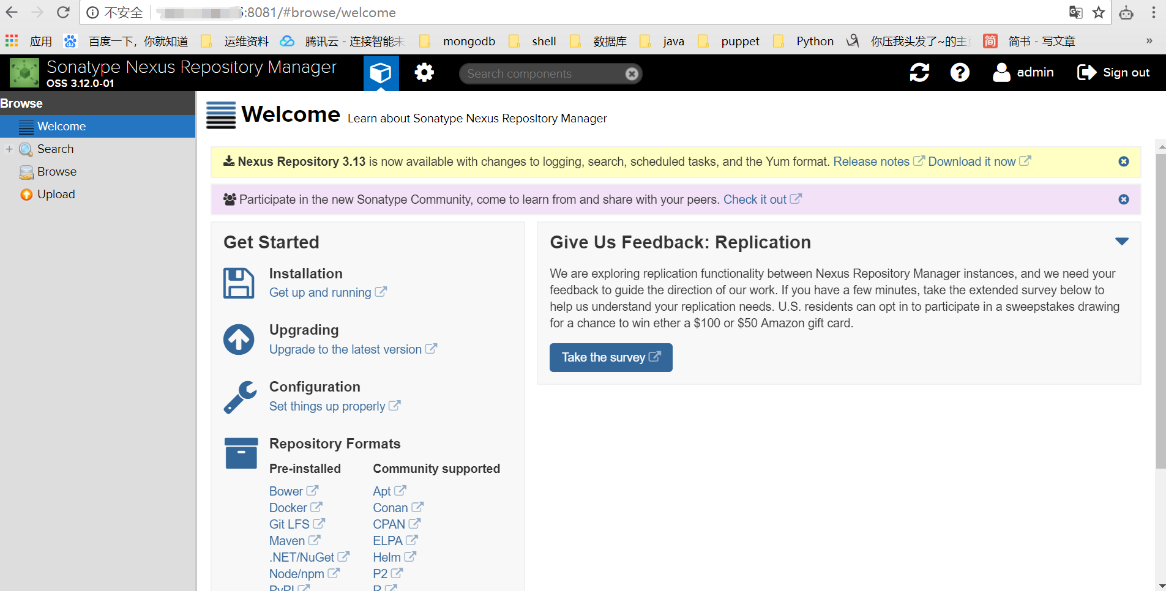Open the Release notes link
The image size is (1166, 591).
[878, 162]
